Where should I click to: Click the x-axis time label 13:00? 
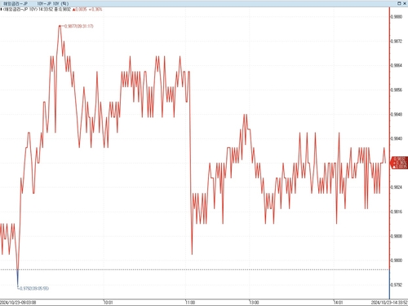point(254,302)
